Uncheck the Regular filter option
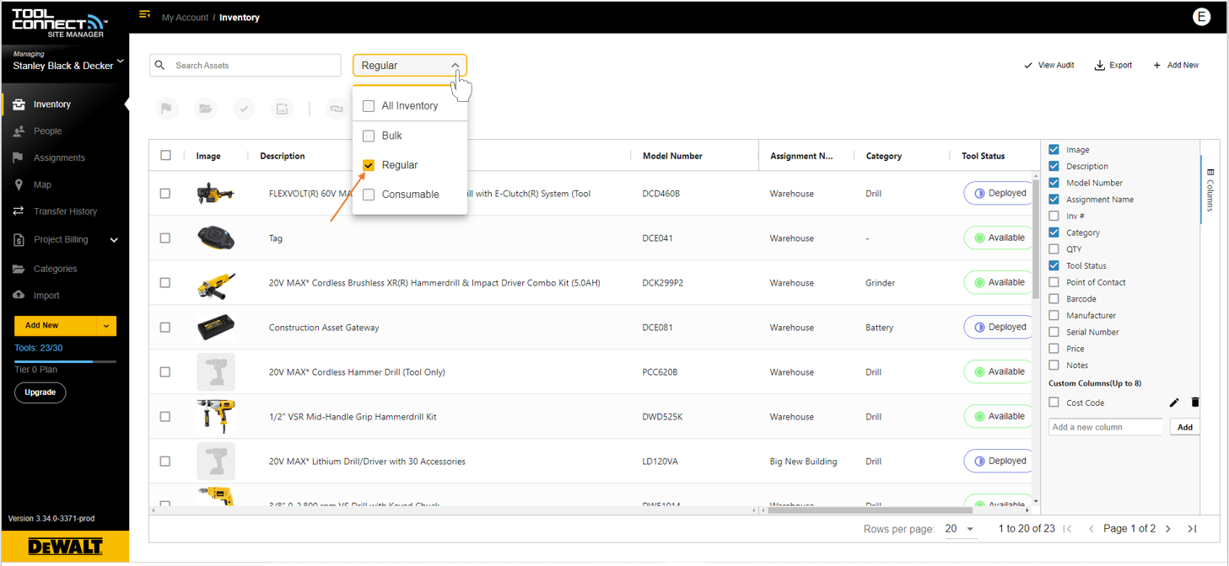The image size is (1229, 566). point(369,165)
